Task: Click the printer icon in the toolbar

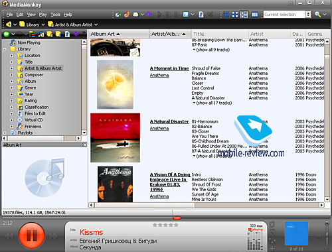Action: coord(135,15)
